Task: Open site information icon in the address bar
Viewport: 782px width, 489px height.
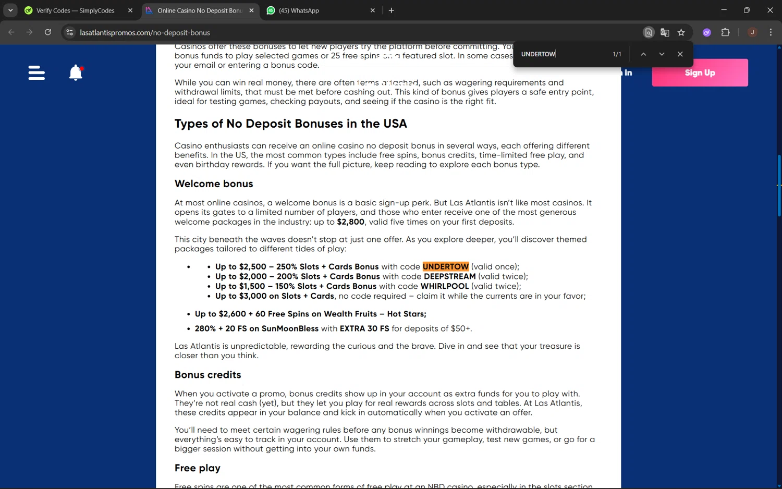Action: coord(69,32)
